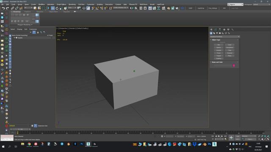Viewport: 271px width, 152px height.
Task: Open the File menu
Action: (x=2, y=5)
